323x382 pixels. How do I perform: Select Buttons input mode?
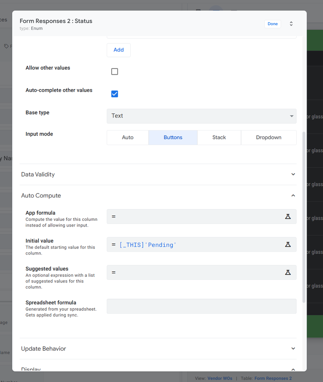pos(173,137)
